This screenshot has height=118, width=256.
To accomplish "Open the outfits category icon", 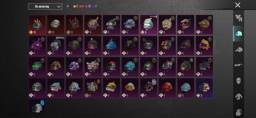I will (239, 18).
